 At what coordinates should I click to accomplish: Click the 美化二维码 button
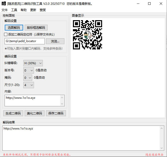click(x=34, y=113)
